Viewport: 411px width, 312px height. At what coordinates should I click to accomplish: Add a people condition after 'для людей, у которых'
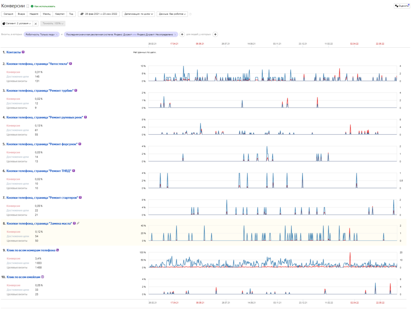point(215,34)
